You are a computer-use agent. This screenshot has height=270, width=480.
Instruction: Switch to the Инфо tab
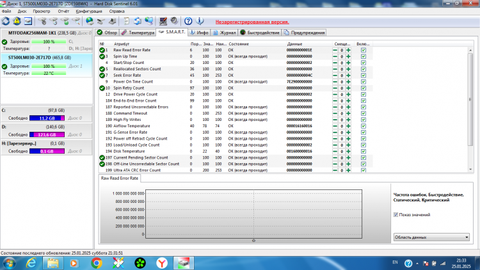pos(199,33)
